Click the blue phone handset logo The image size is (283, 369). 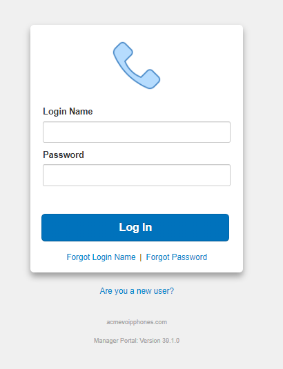click(137, 66)
